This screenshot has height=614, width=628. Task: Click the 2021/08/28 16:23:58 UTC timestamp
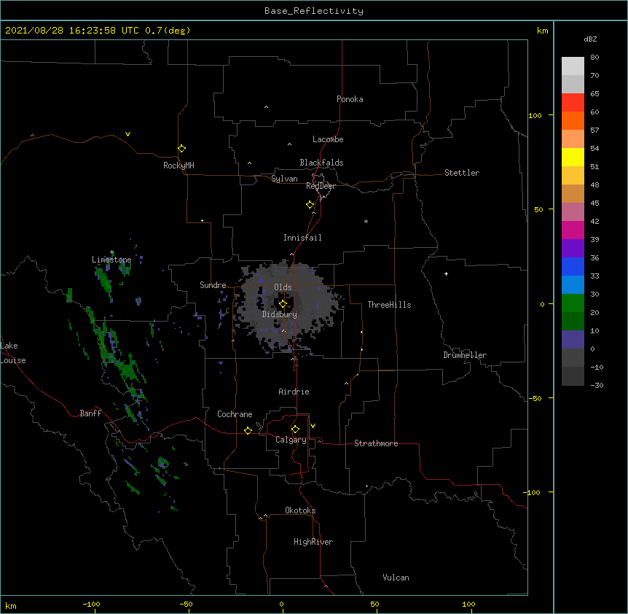(72, 31)
